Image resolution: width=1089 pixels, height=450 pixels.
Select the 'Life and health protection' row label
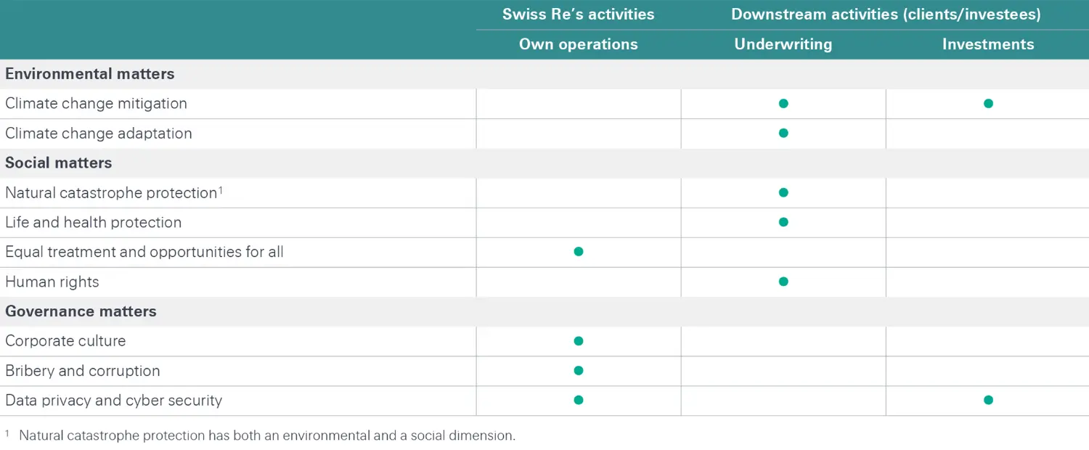point(93,222)
